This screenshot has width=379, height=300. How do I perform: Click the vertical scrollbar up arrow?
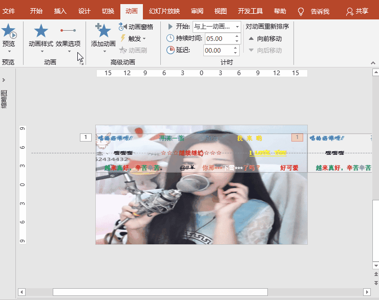click(375, 72)
